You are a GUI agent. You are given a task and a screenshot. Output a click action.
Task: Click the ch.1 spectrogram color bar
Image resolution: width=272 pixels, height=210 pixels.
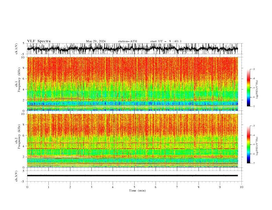point(249,88)
